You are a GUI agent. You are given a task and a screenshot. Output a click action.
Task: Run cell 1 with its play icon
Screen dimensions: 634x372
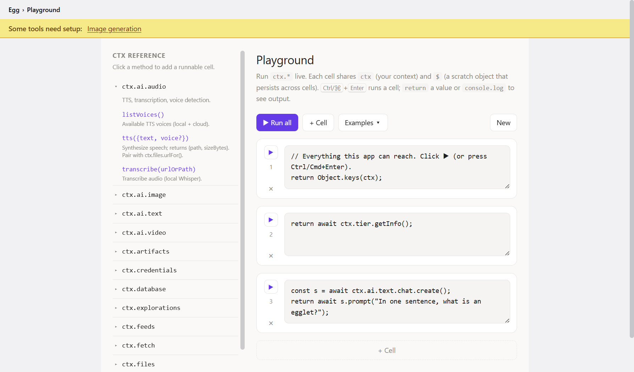click(271, 152)
